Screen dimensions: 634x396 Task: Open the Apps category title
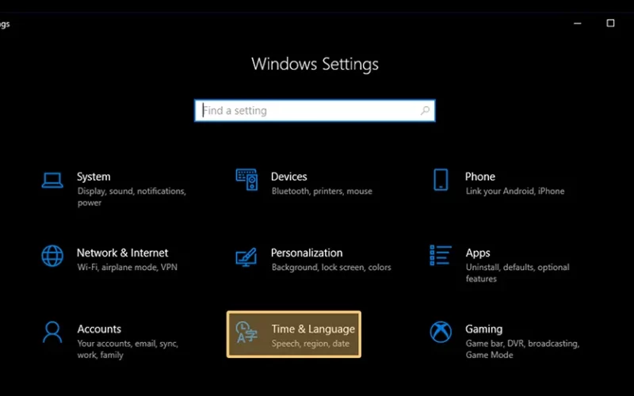(478, 253)
